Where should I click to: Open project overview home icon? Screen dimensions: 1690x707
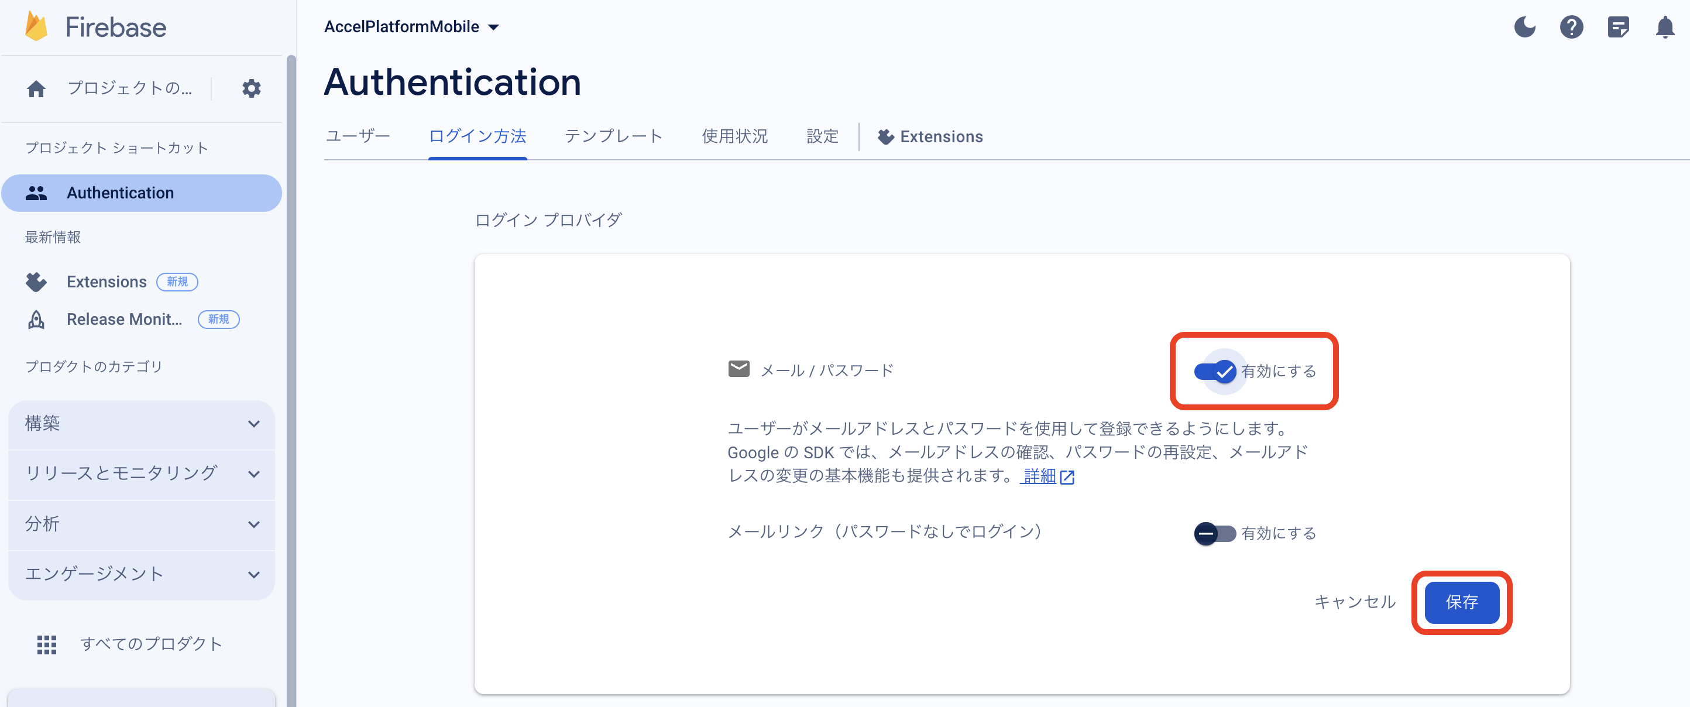36,88
